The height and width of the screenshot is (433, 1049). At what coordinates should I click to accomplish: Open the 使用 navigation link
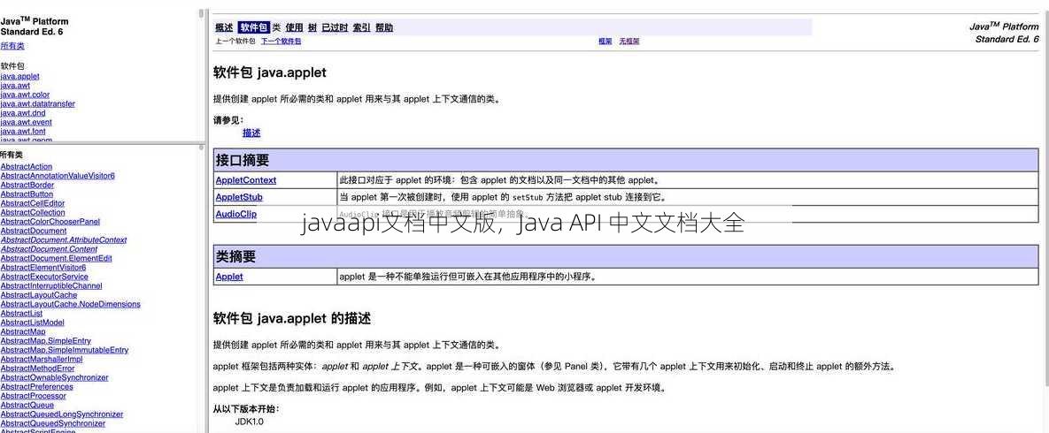(x=295, y=27)
